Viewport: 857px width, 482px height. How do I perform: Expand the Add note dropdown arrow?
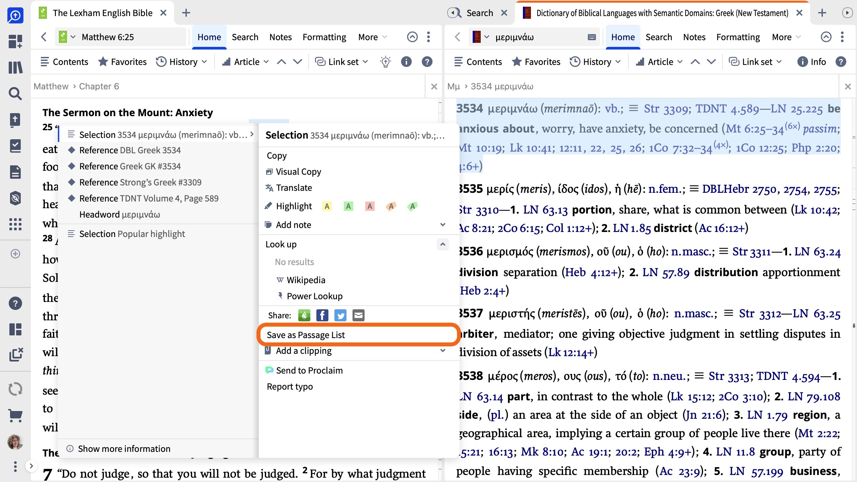(443, 225)
